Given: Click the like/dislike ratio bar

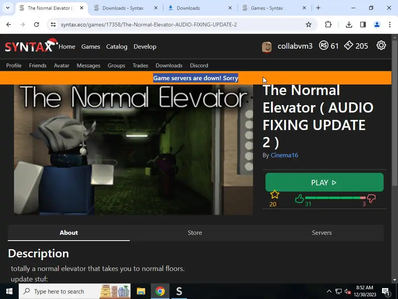Looking at the screenshot, I should 335,197.
